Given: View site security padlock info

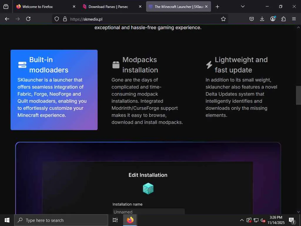Looking at the screenshot, I should 65,19.
